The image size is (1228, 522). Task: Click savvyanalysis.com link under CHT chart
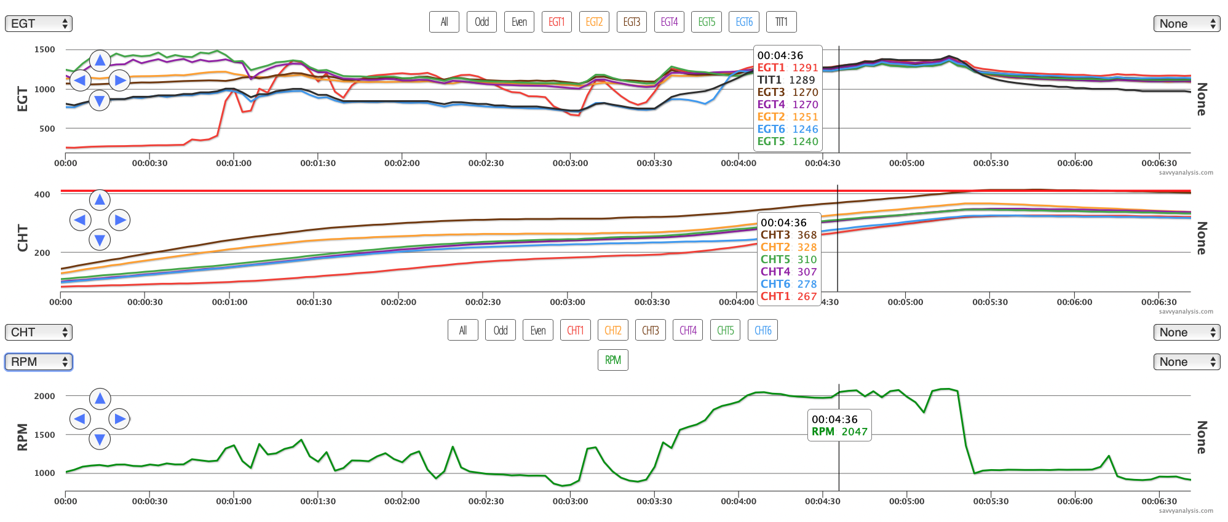(x=1186, y=312)
